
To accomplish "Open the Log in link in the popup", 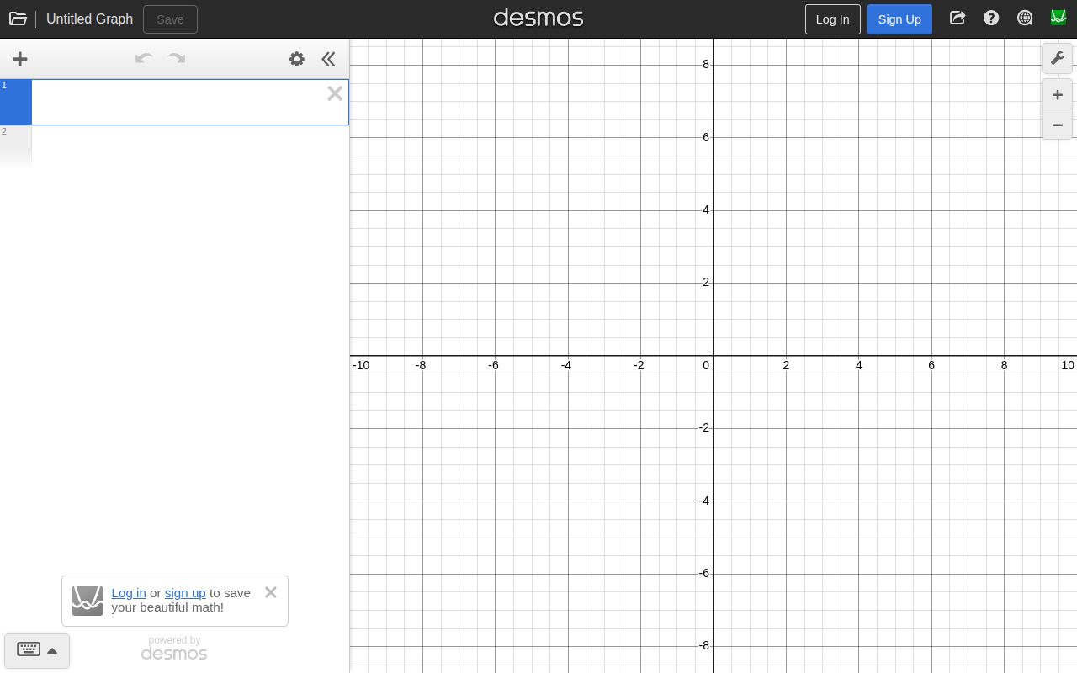I will point(129,593).
